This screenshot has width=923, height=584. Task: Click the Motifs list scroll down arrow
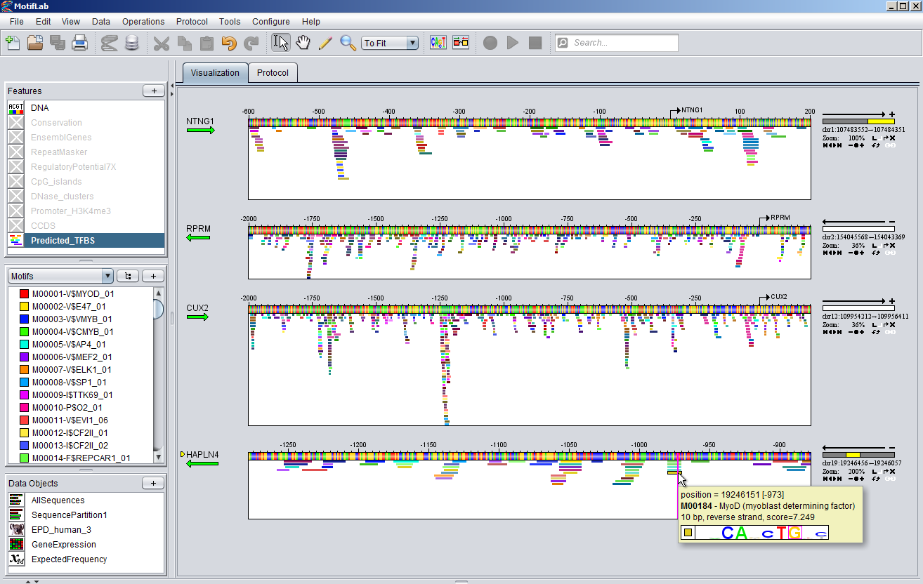159,458
